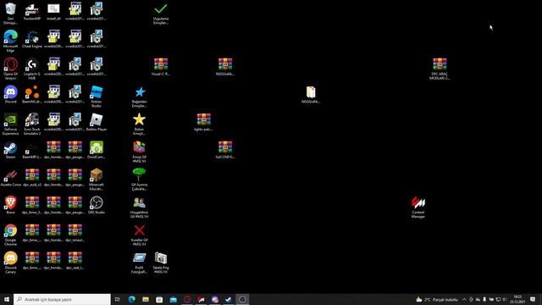Select the Steam desktop shortcut
The width and height of the screenshot is (542, 305).
[x=10, y=150]
